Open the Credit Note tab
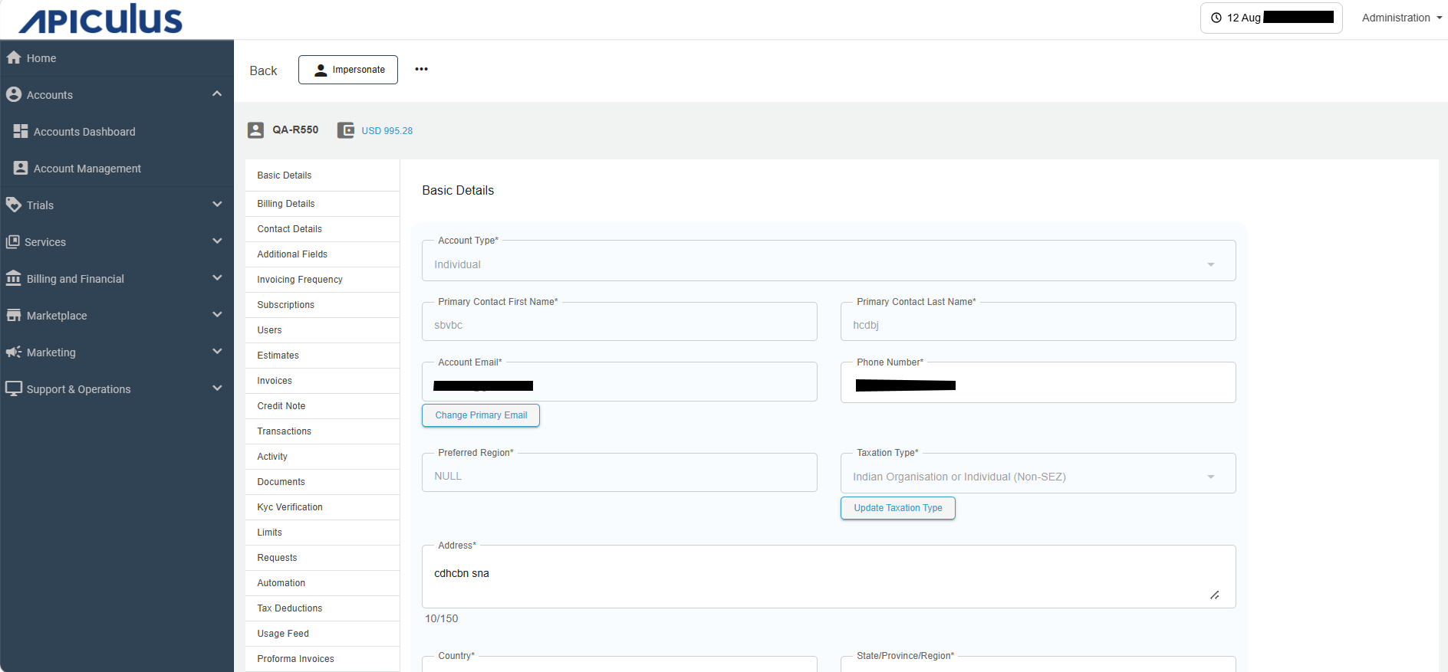 pyautogui.click(x=322, y=406)
